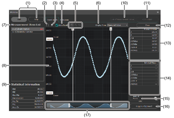The image size is (174, 118).
Task: Close the Statistics window
Action: point(158,12)
